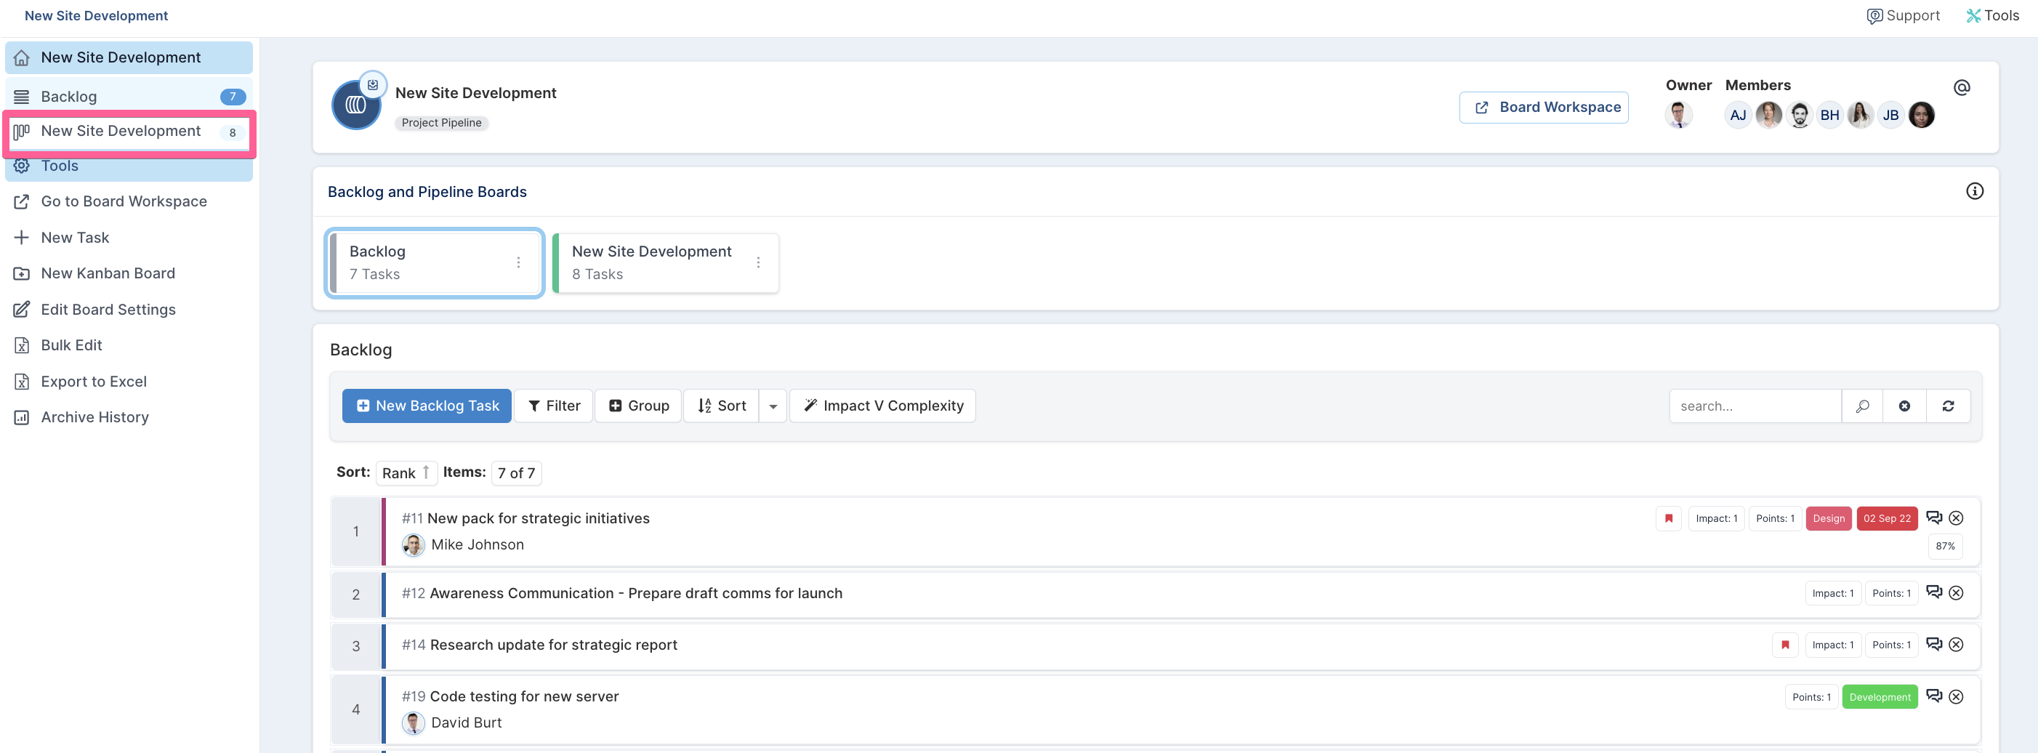The width and height of the screenshot is (2038, 753).
Task: Open comments for task #19
Action: tap(1933, 696)
